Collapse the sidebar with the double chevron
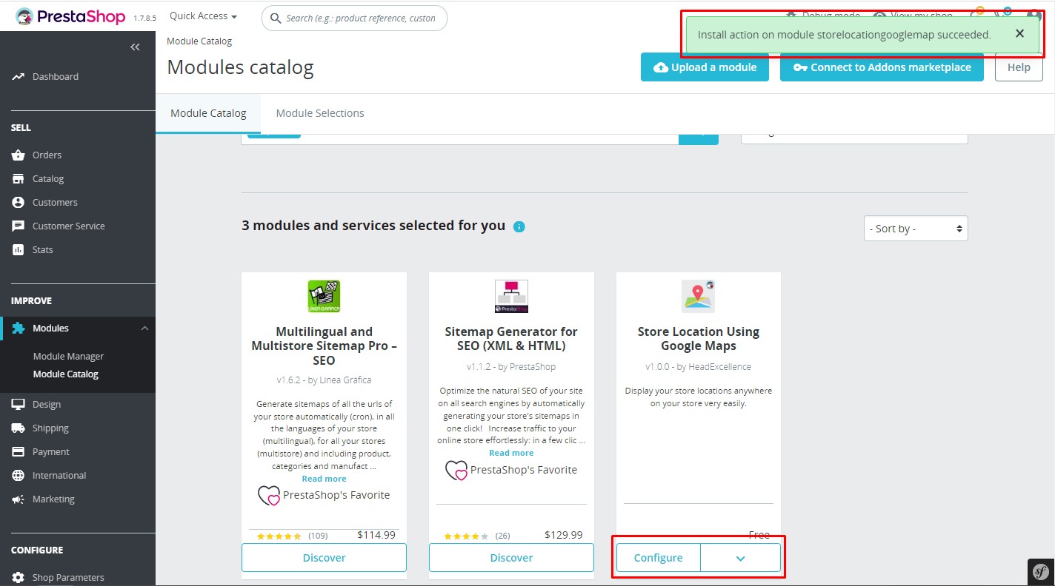Image resolution: width=1055 pixels, height=586 pixels. [135, 47]
